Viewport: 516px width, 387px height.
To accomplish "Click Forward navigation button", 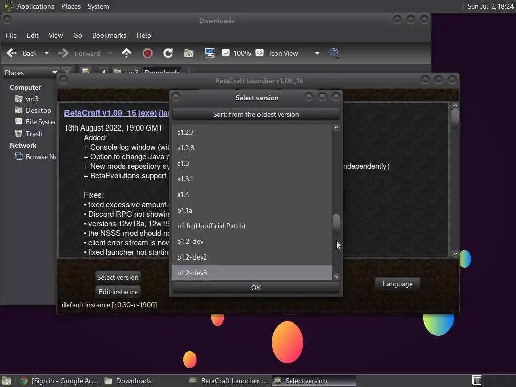I will 80,53.
